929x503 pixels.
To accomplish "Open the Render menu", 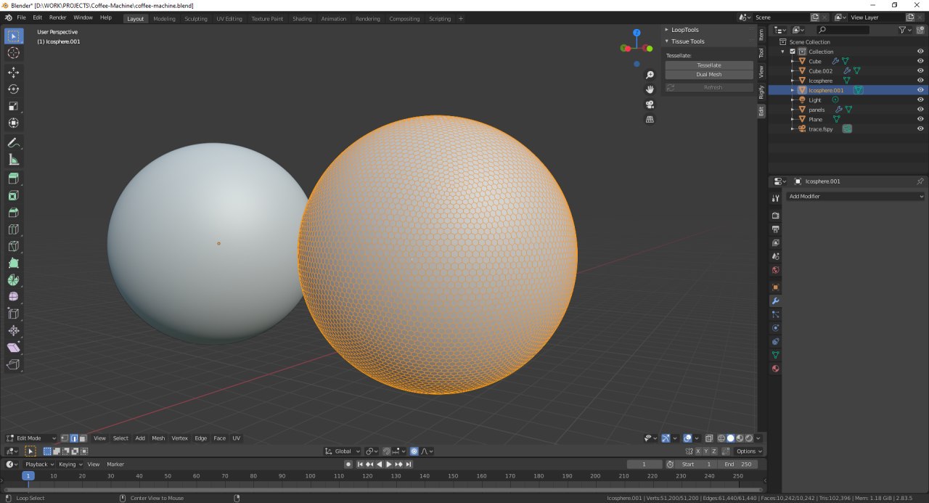I will click(57, 17).
